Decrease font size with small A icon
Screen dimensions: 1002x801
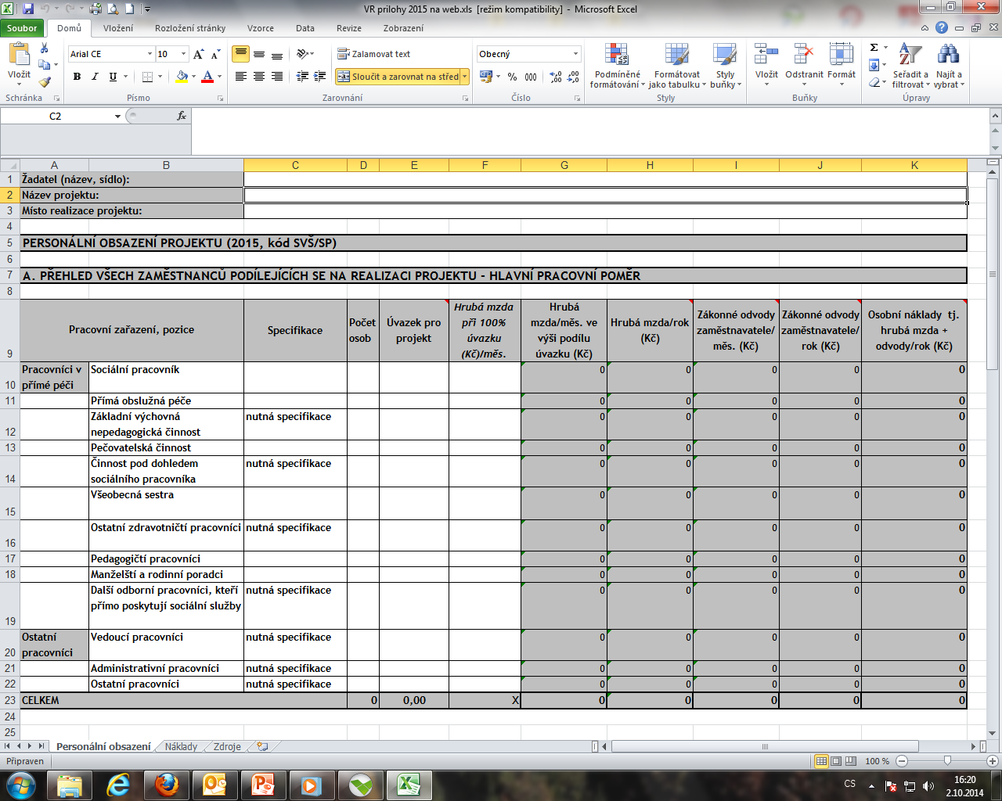(216, 54)
